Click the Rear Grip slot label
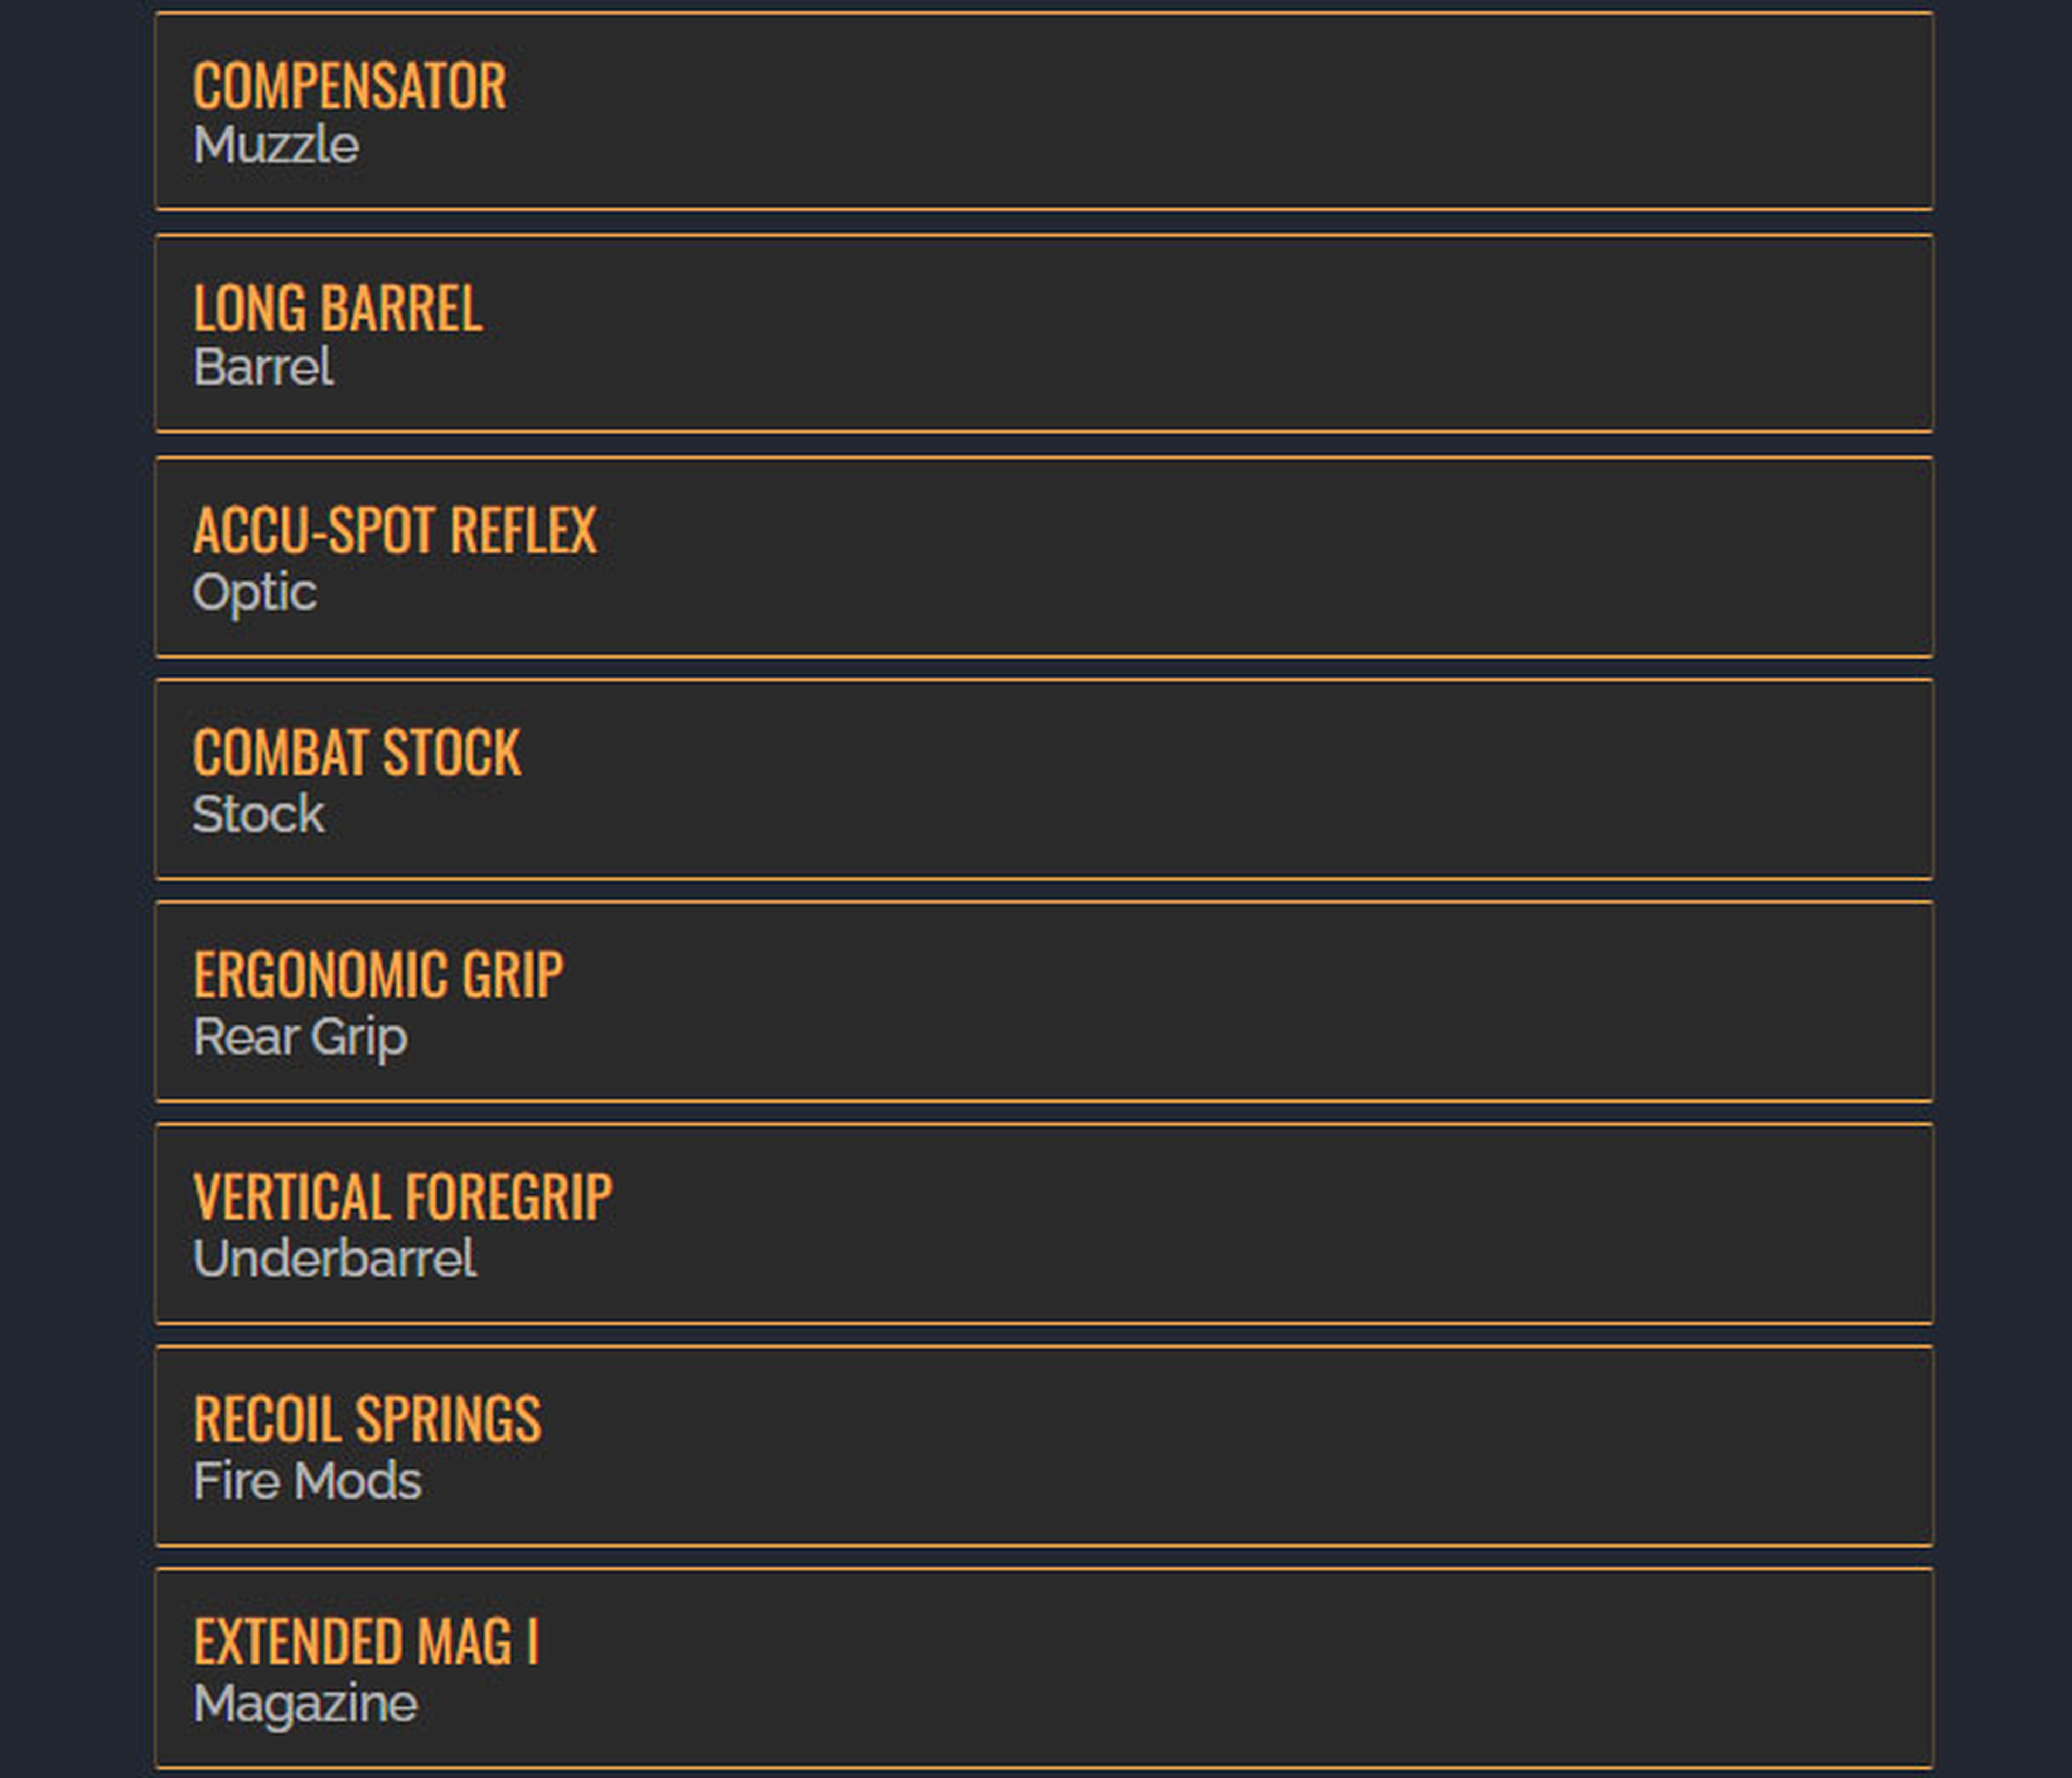Screen dimensions: 2072x1778 coord(300,1037)
